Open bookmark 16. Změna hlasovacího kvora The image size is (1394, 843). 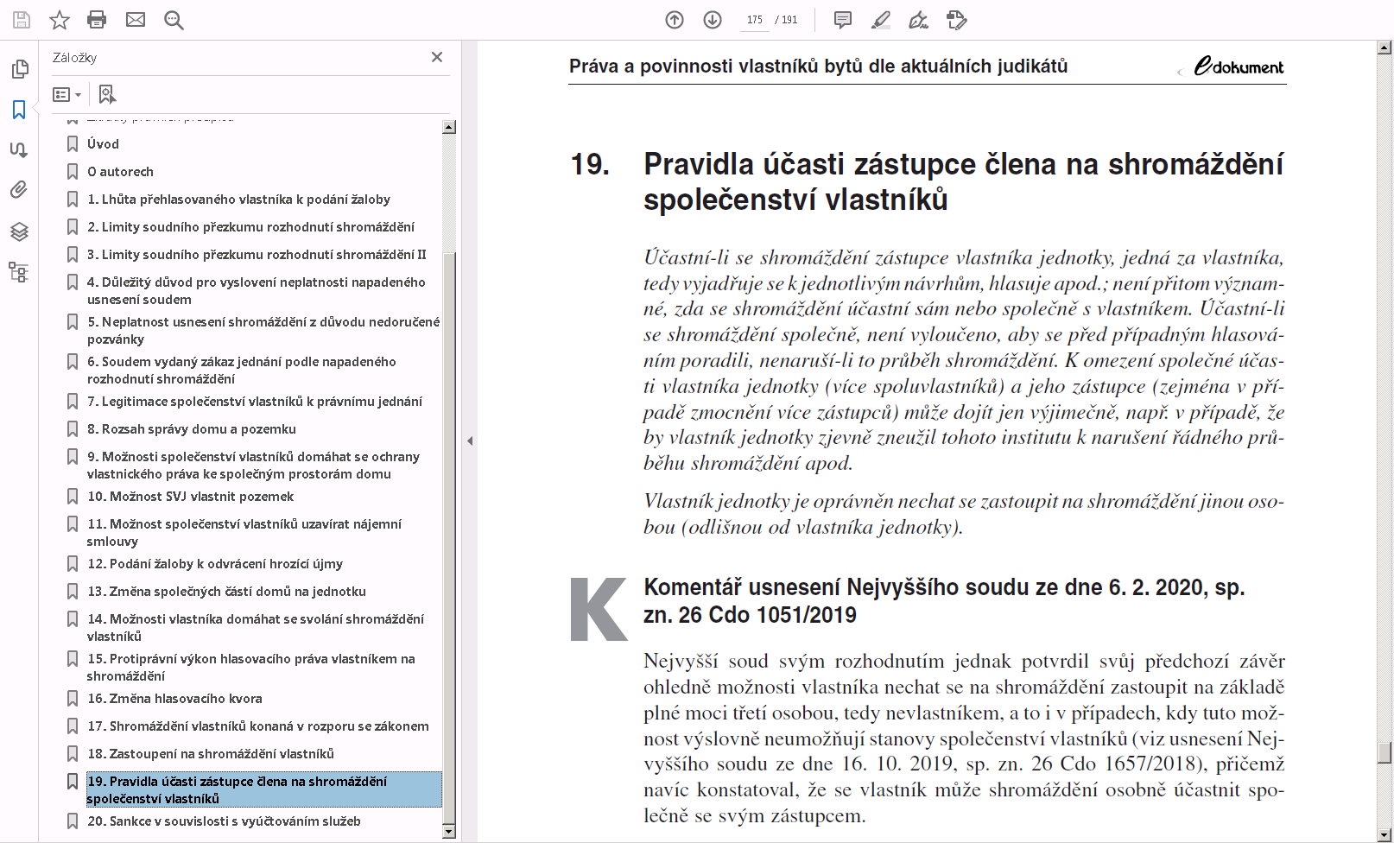point(174,699)
